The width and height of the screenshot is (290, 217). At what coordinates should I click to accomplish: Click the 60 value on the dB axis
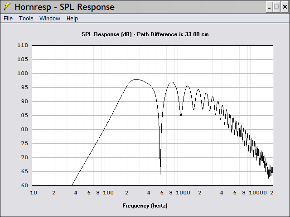(x=24, y=185)
